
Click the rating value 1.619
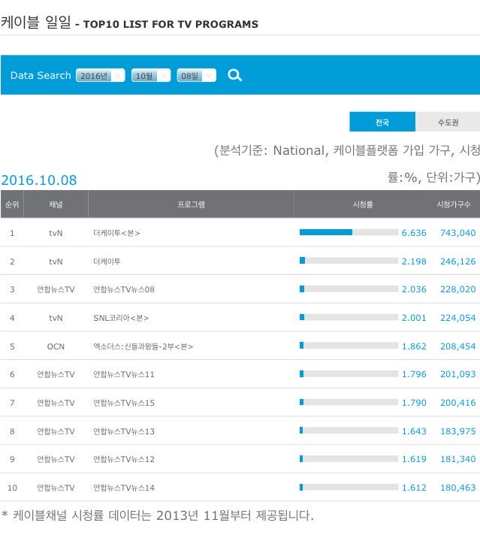coord(414,459)
